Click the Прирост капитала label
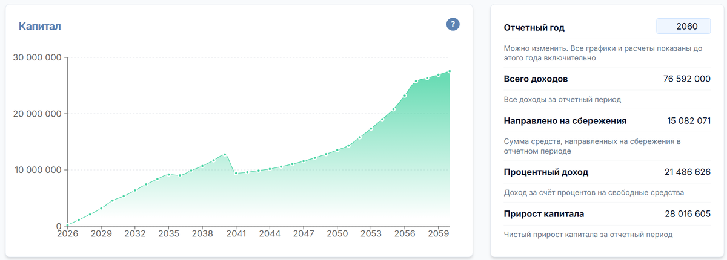 (x=544, y=214)
